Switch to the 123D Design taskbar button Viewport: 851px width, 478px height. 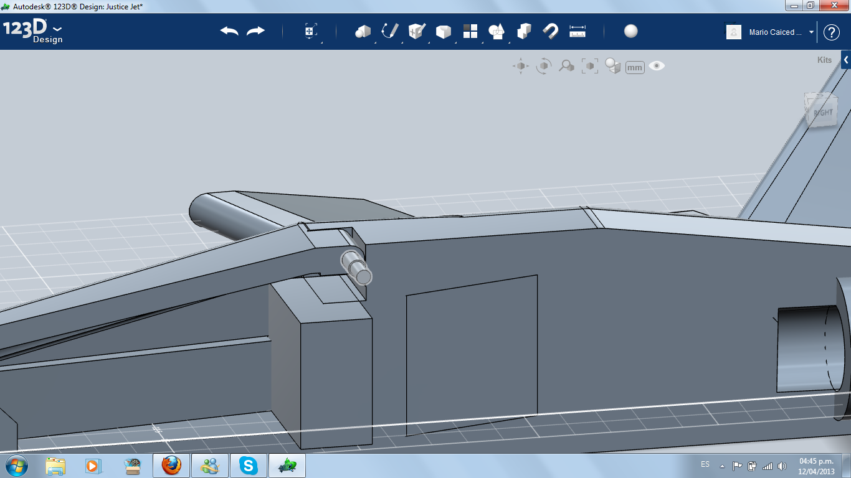click(287, 466)
